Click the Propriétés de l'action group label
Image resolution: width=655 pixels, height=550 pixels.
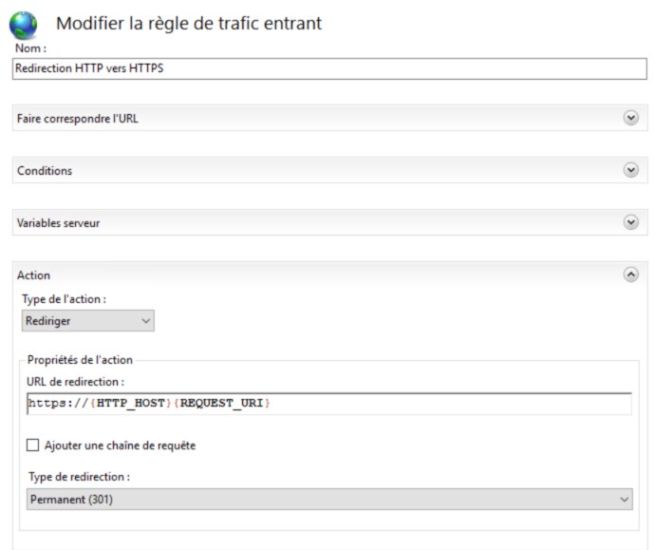(x=80, y=359)
